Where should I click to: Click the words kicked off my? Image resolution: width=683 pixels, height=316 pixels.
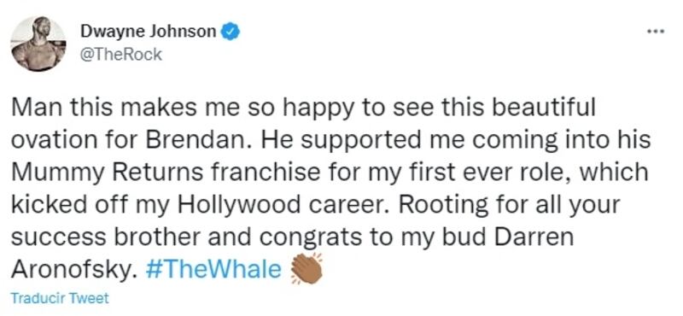pos(90,205)
